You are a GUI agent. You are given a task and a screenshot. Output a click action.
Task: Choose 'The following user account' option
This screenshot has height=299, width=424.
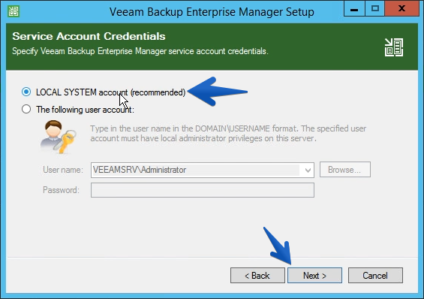click(26, 110)
